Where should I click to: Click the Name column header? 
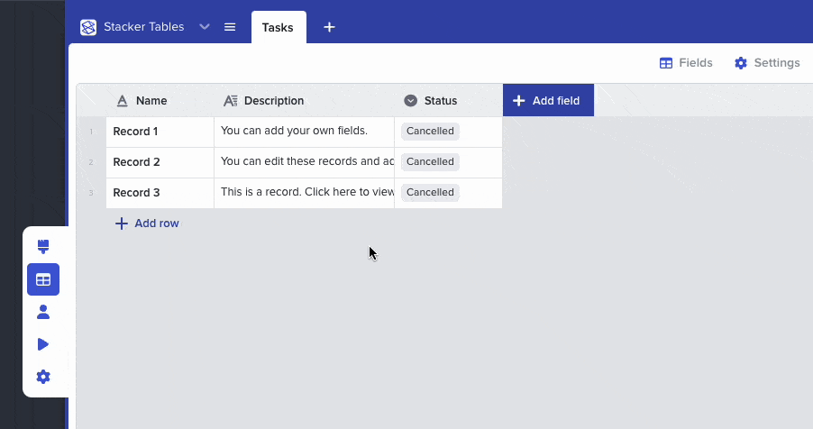151,101
